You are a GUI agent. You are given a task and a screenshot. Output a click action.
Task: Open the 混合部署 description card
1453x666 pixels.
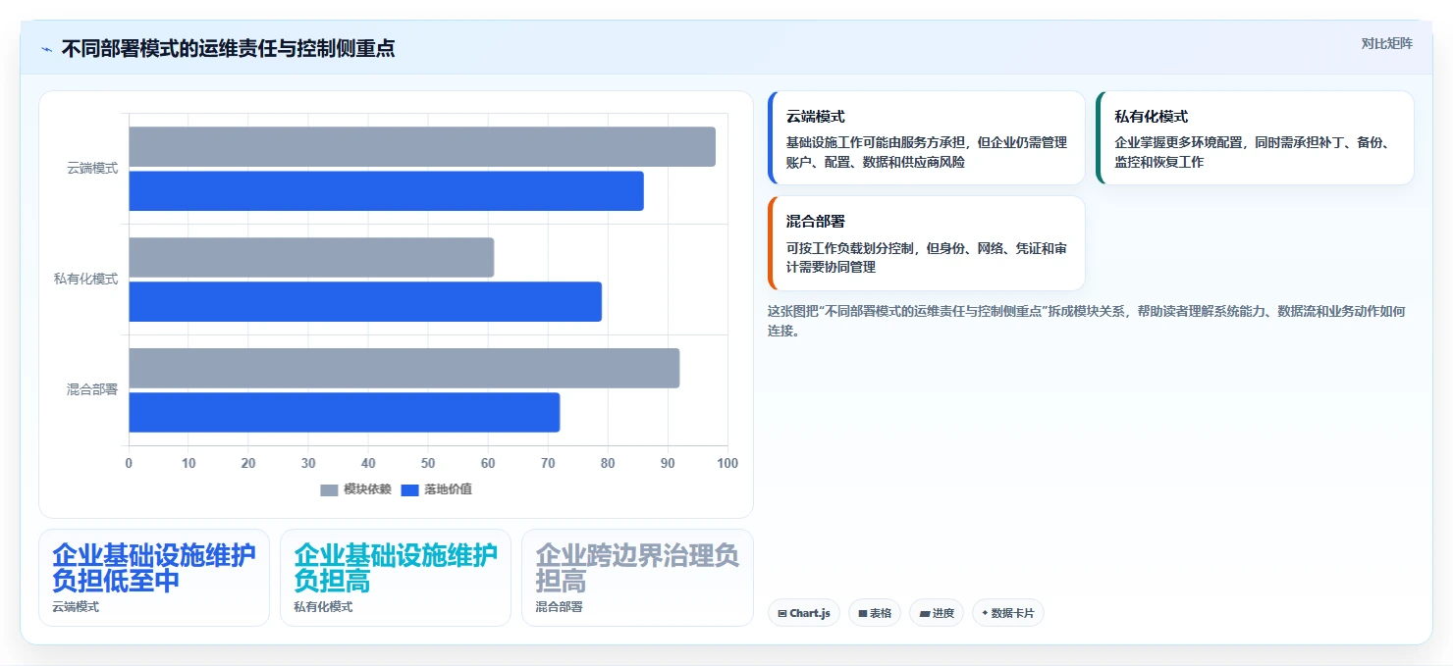927,243
